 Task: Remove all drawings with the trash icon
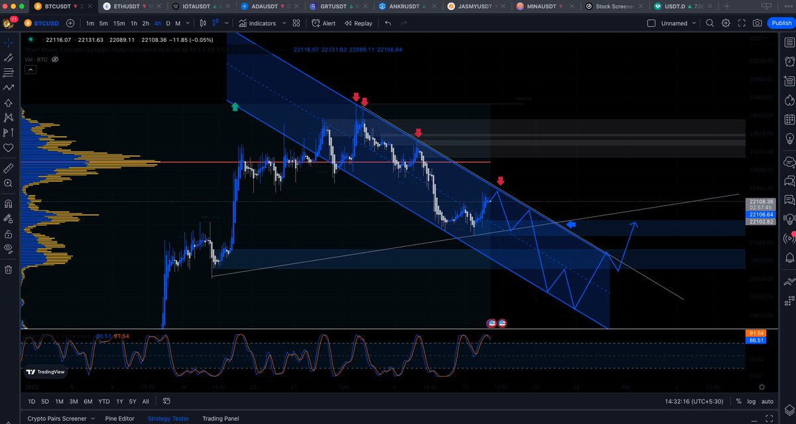8,271
